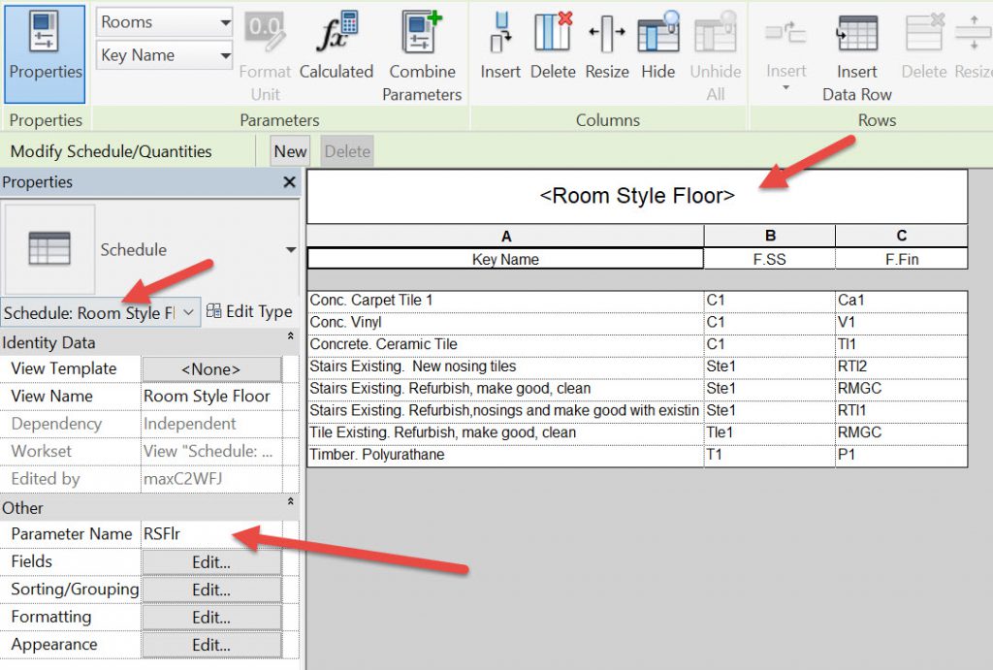Edit Sorting/Grouping settings
This screenshot has width=993, height=670.
point(211,590)
